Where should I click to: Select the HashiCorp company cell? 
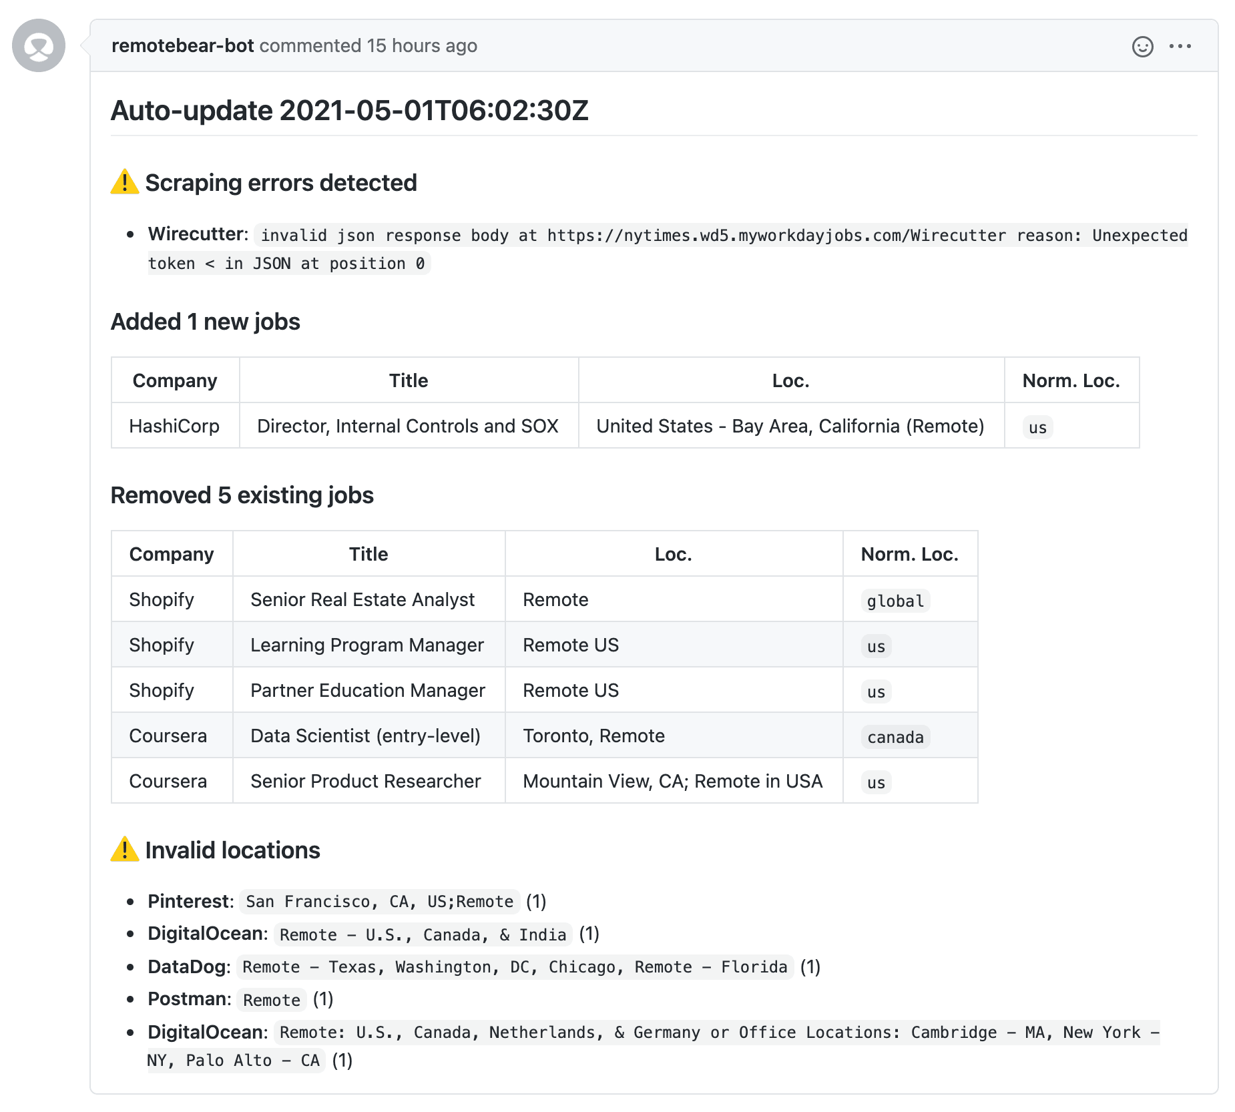(174, 426)
